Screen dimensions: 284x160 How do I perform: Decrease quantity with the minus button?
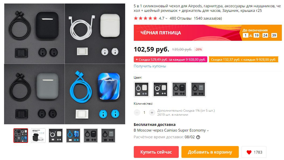click(x=137, y=112)
